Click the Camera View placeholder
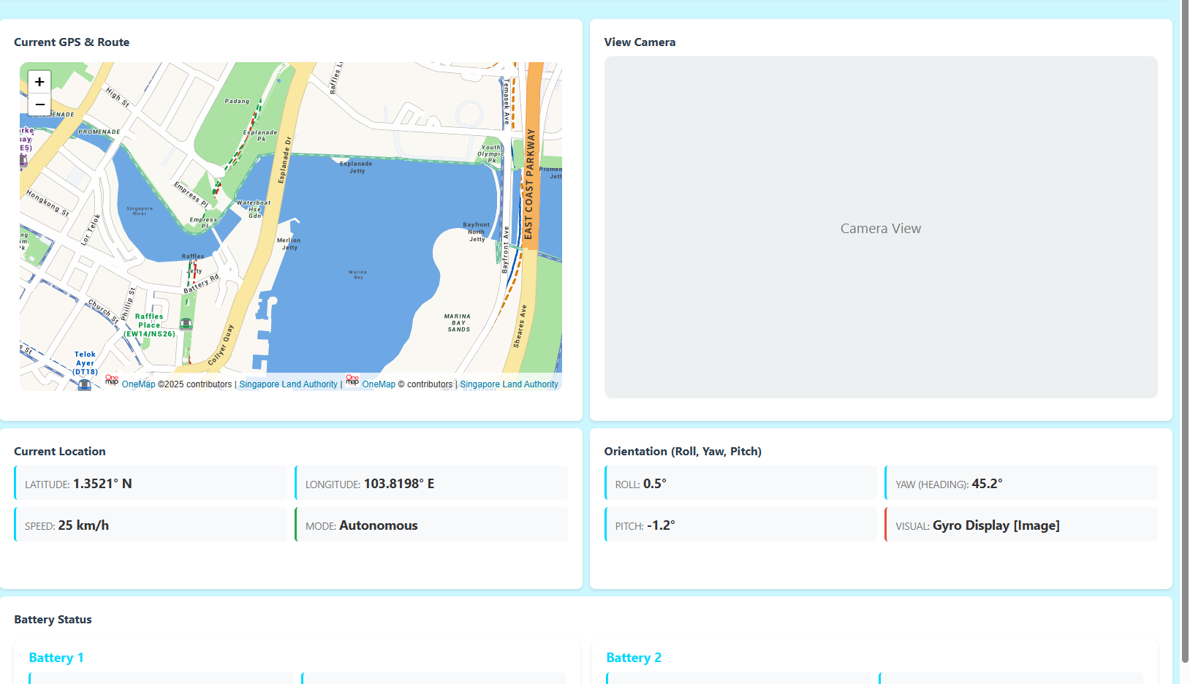 pyautogui.click(x=881, y=228)
